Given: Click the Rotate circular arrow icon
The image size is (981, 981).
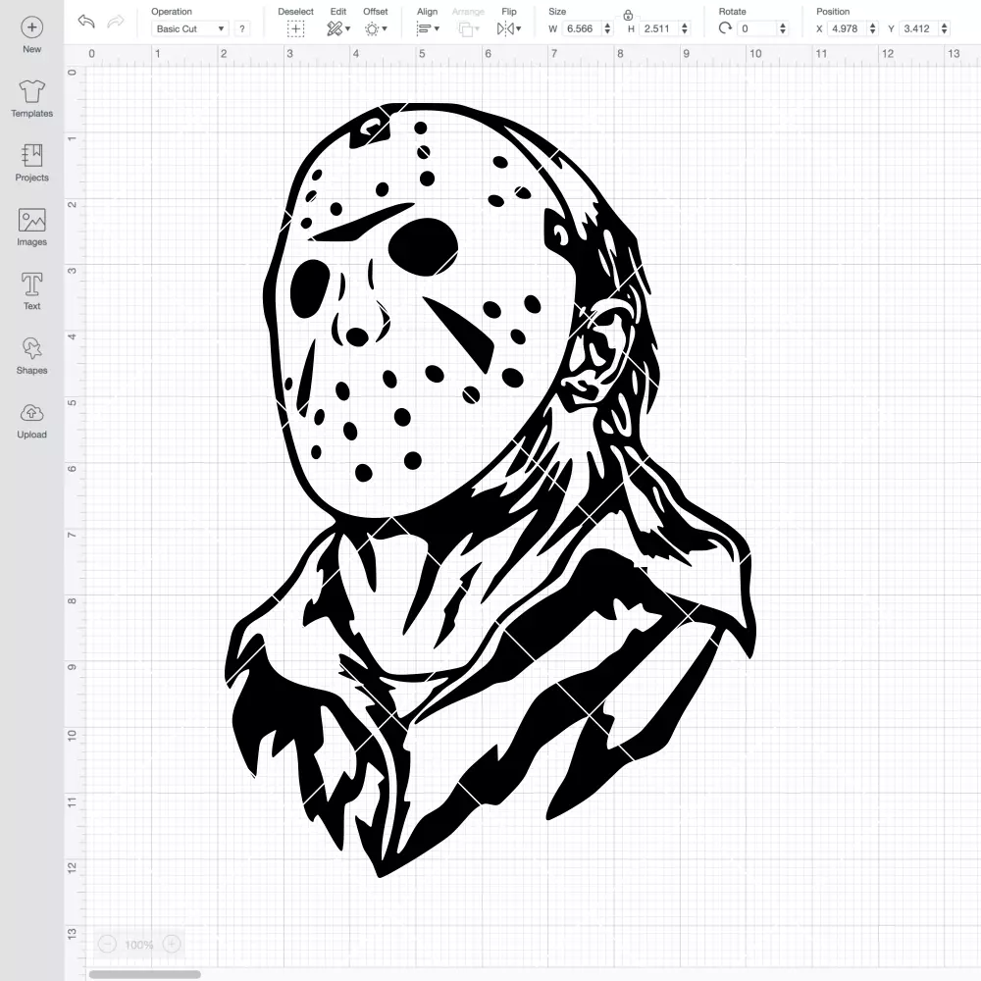Looking at the screenshot, I should (x=725, y=28).
